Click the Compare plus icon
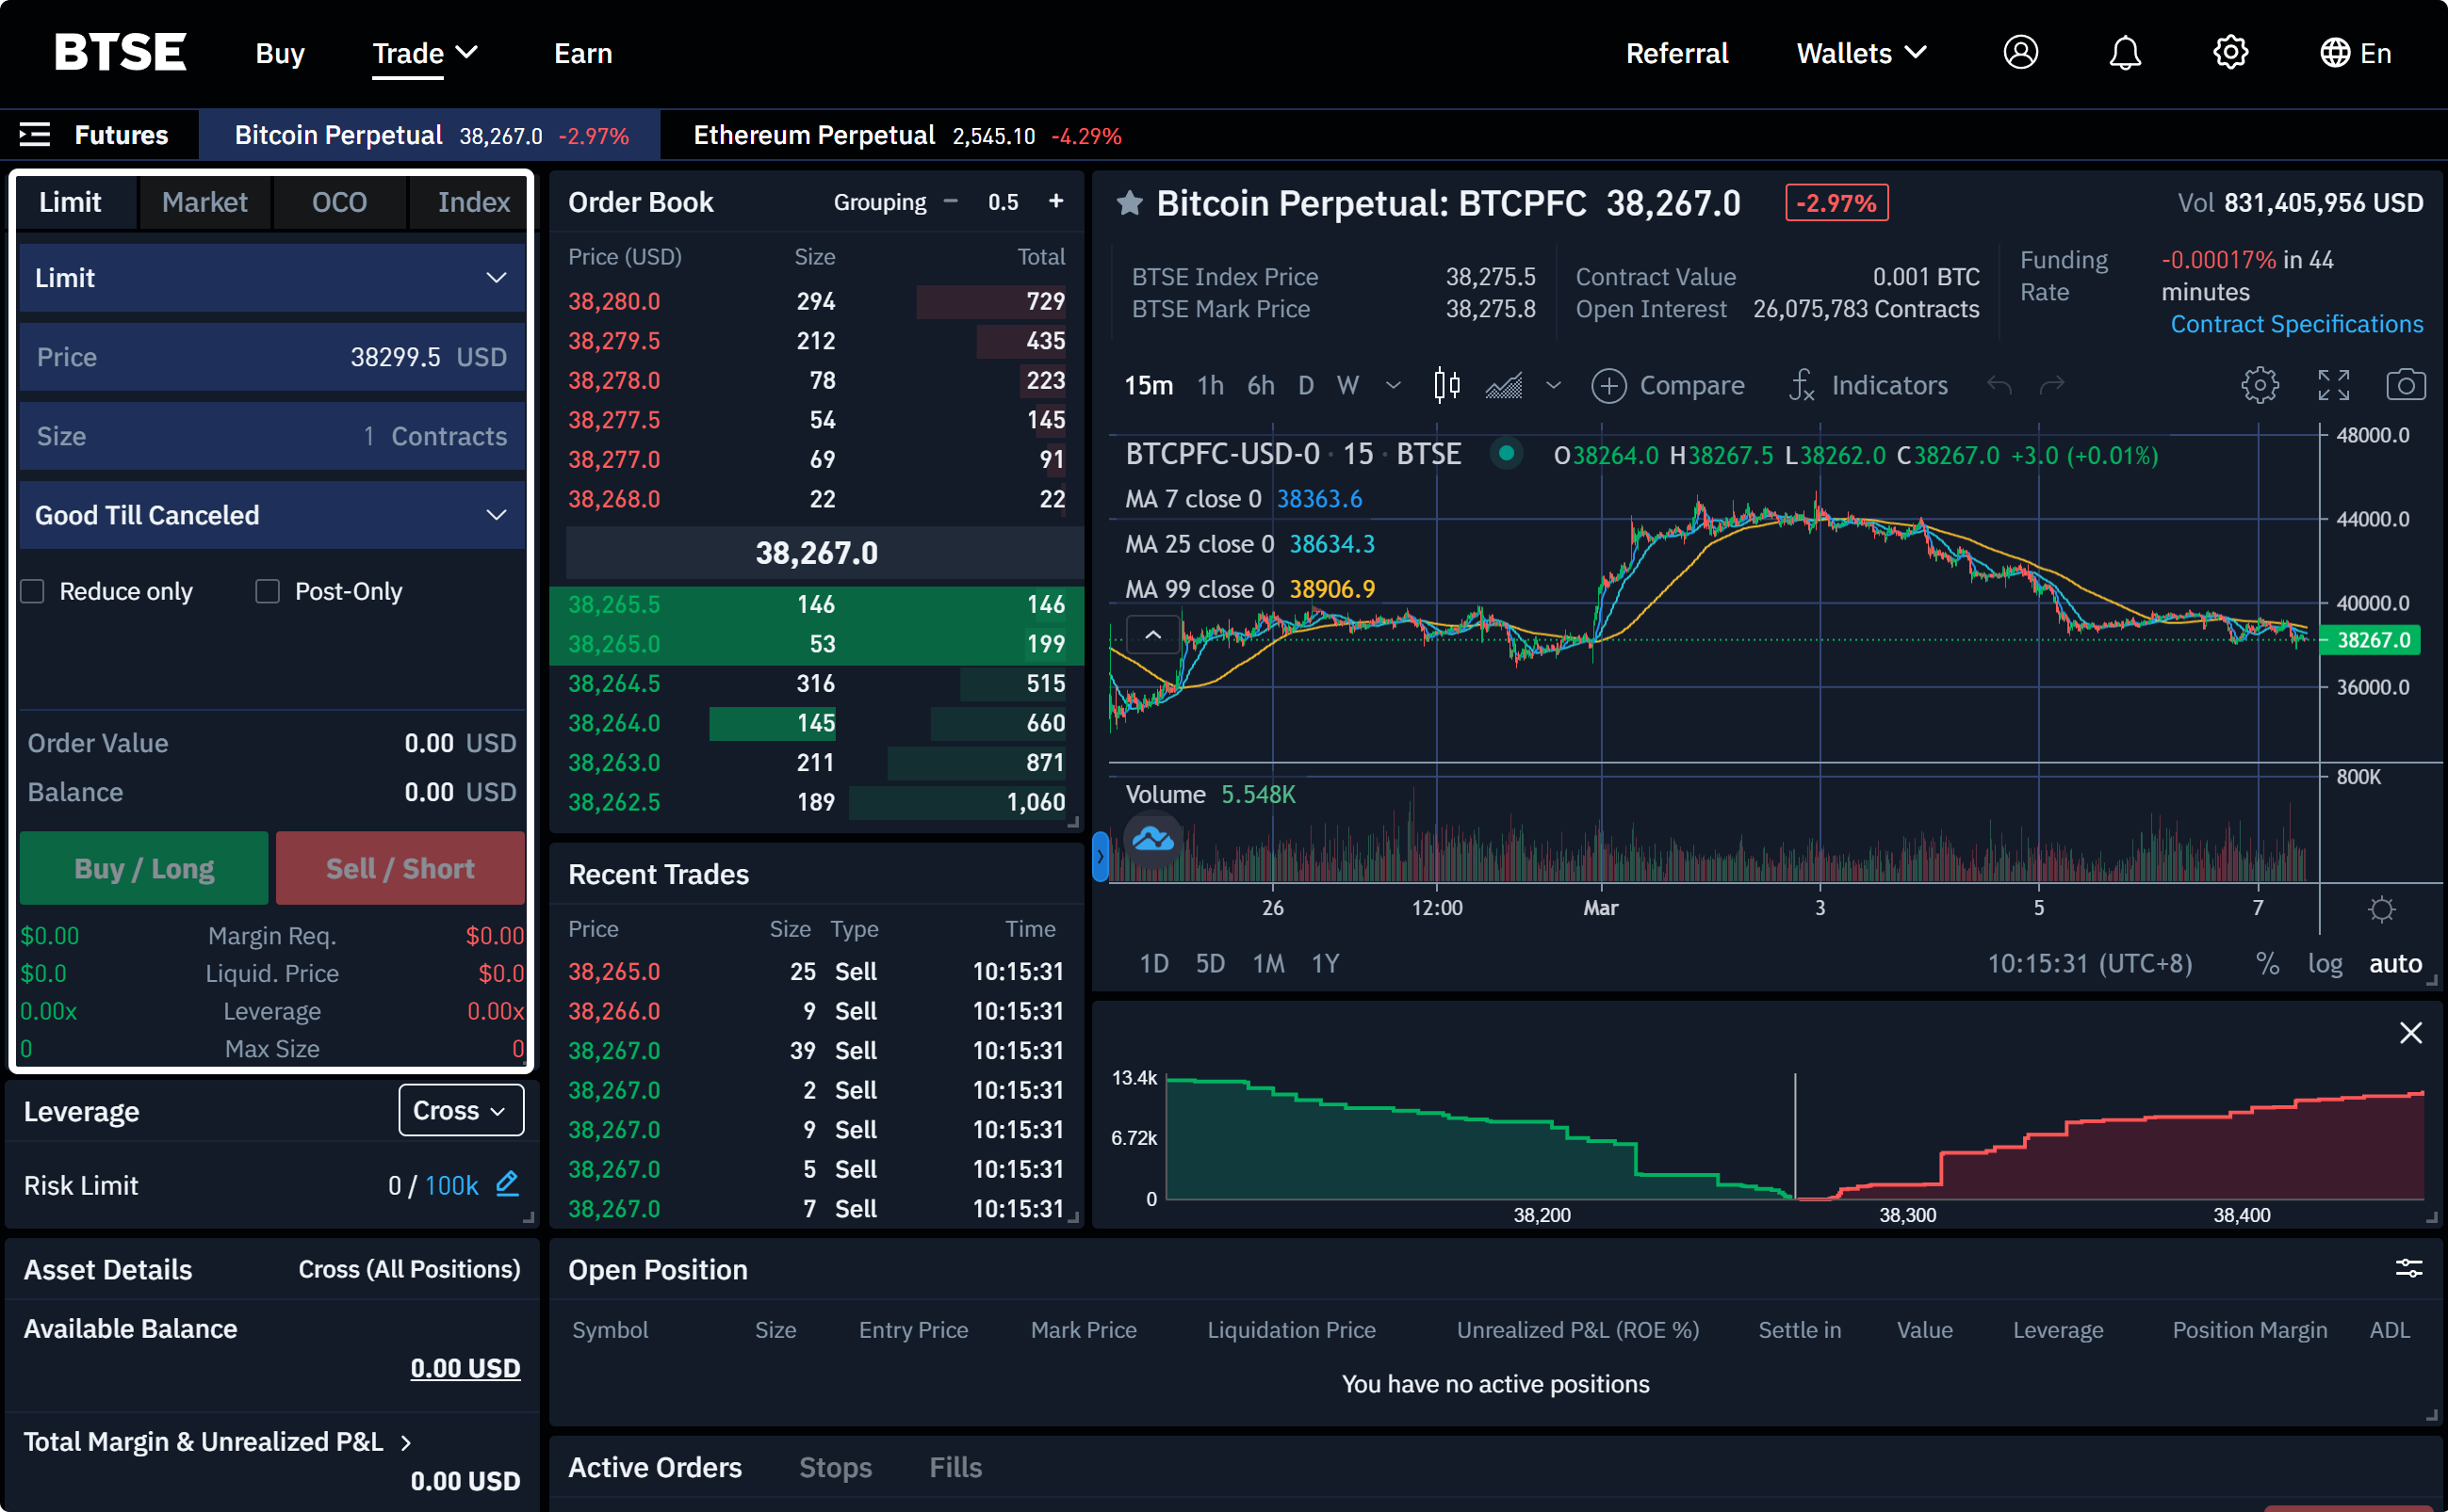2448x1512 pixels. coord(1608,386)
